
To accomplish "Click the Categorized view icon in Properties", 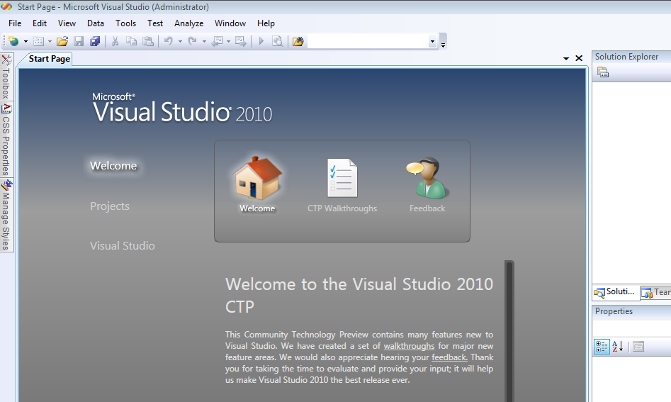I will pyautogui.click(x=602, y=347).
